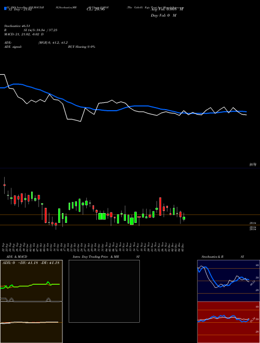The height and width of the screenshot is (343, 260).
Task: Click the 'Stochastics: 46.51' reading
Action: pos(17,26)
